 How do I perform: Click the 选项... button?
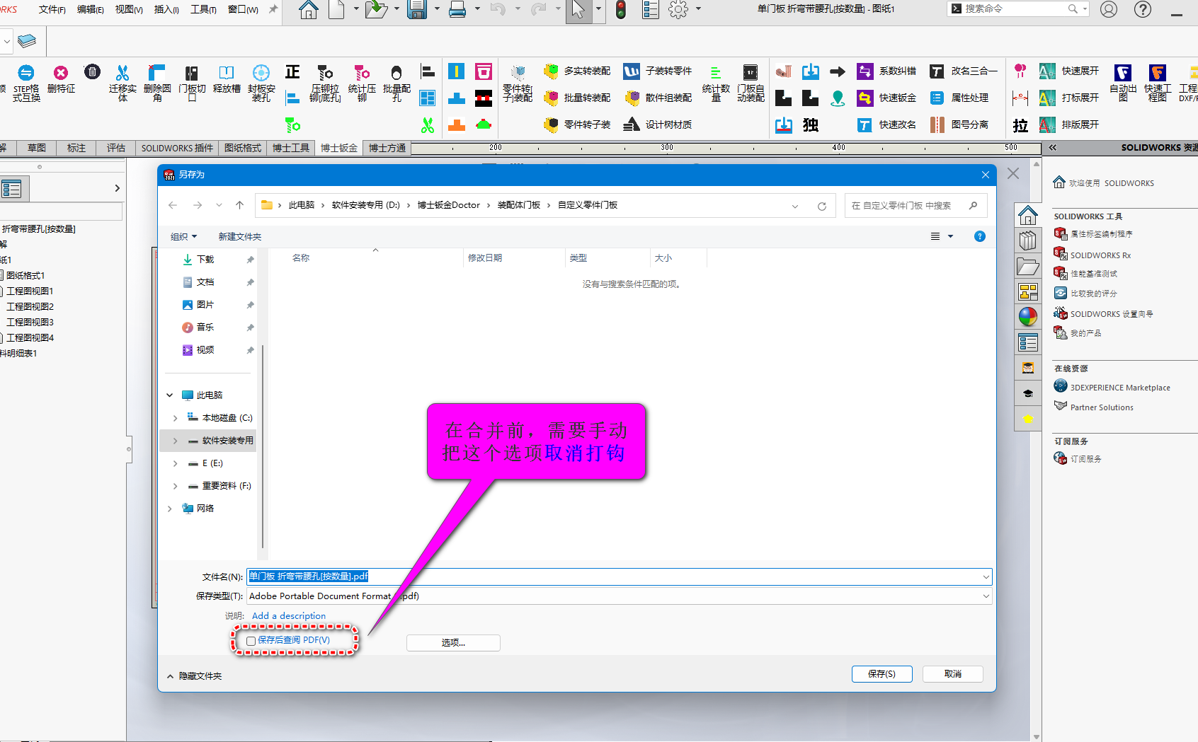453,643
